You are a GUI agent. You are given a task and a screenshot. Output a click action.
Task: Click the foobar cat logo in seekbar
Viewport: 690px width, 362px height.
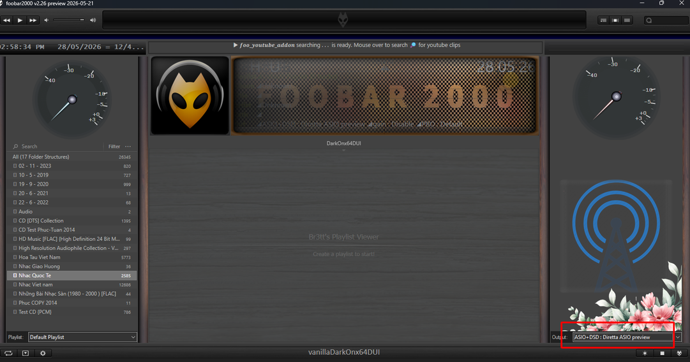(x=343, y=20)
